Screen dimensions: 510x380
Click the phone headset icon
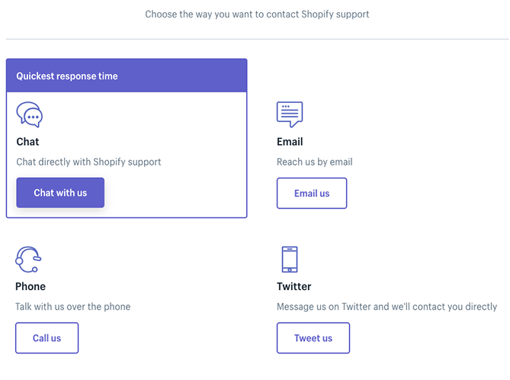[28, 260]
